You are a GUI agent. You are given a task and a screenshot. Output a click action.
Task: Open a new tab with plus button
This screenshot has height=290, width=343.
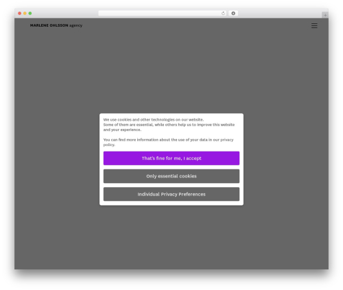coord(325,15)
